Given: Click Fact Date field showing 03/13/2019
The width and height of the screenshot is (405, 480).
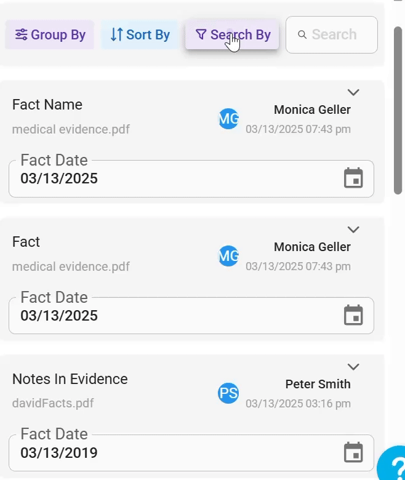Looking at the screenshot, I should point(191,453).
